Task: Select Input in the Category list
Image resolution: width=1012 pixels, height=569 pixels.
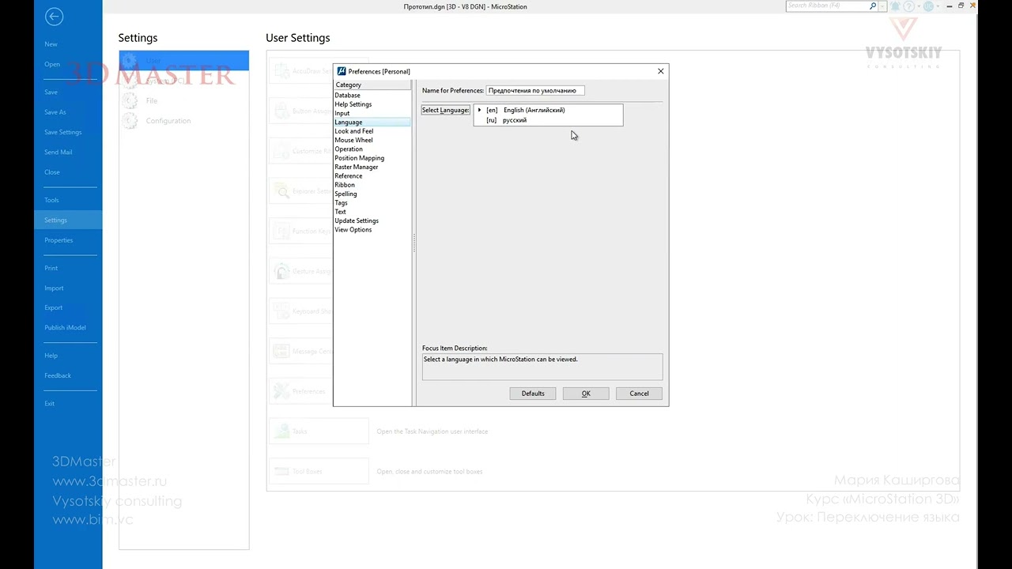Action: [372, 113]
